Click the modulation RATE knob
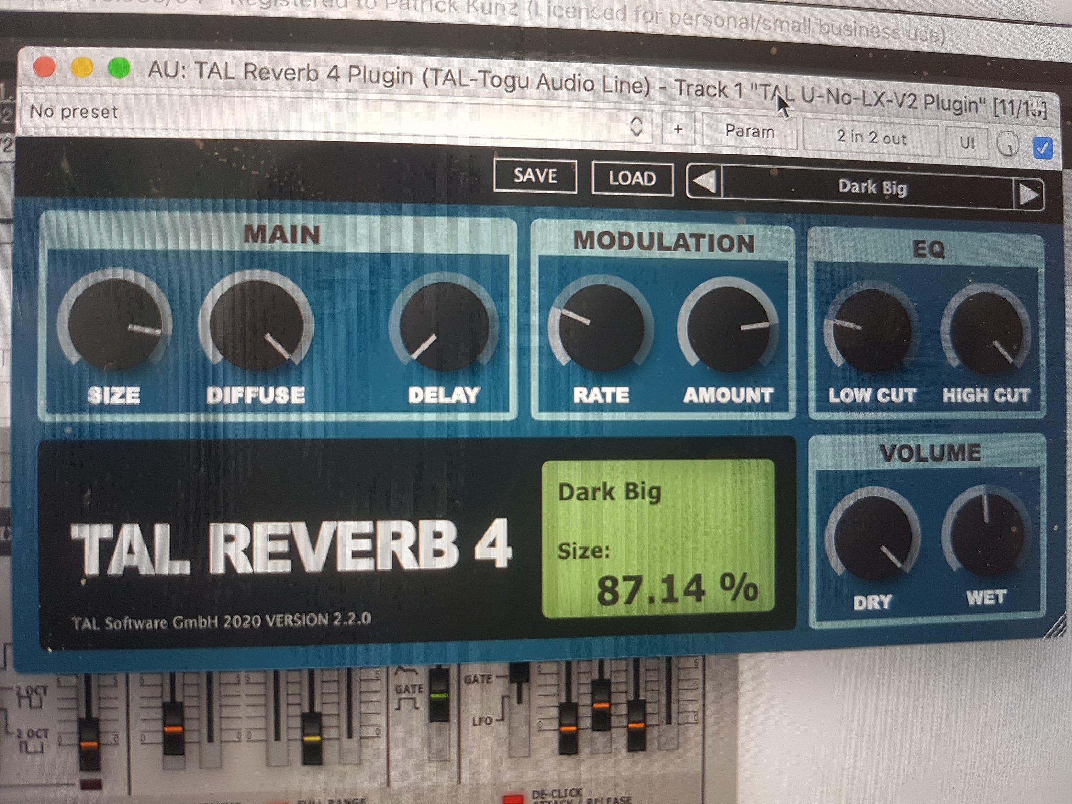1072x804 pixels. click(600, 328)
